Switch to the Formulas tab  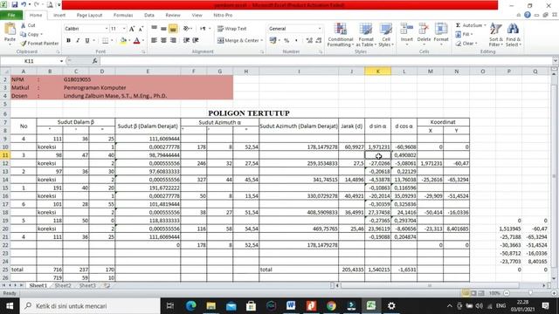pyautogui.click(x=123, y=16)
